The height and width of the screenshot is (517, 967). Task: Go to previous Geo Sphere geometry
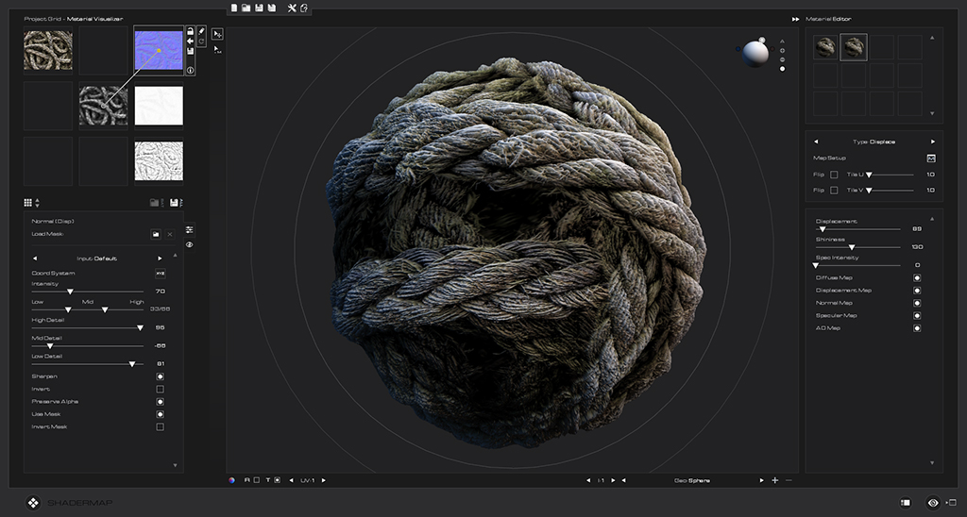click(x=624, y=480)
